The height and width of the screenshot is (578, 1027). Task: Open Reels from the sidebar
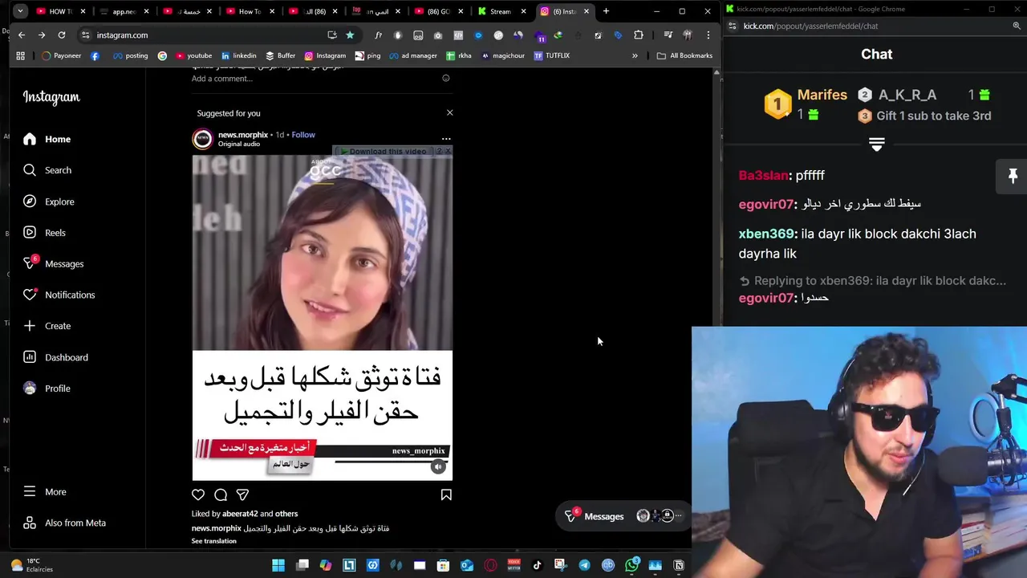click(44, 233)
